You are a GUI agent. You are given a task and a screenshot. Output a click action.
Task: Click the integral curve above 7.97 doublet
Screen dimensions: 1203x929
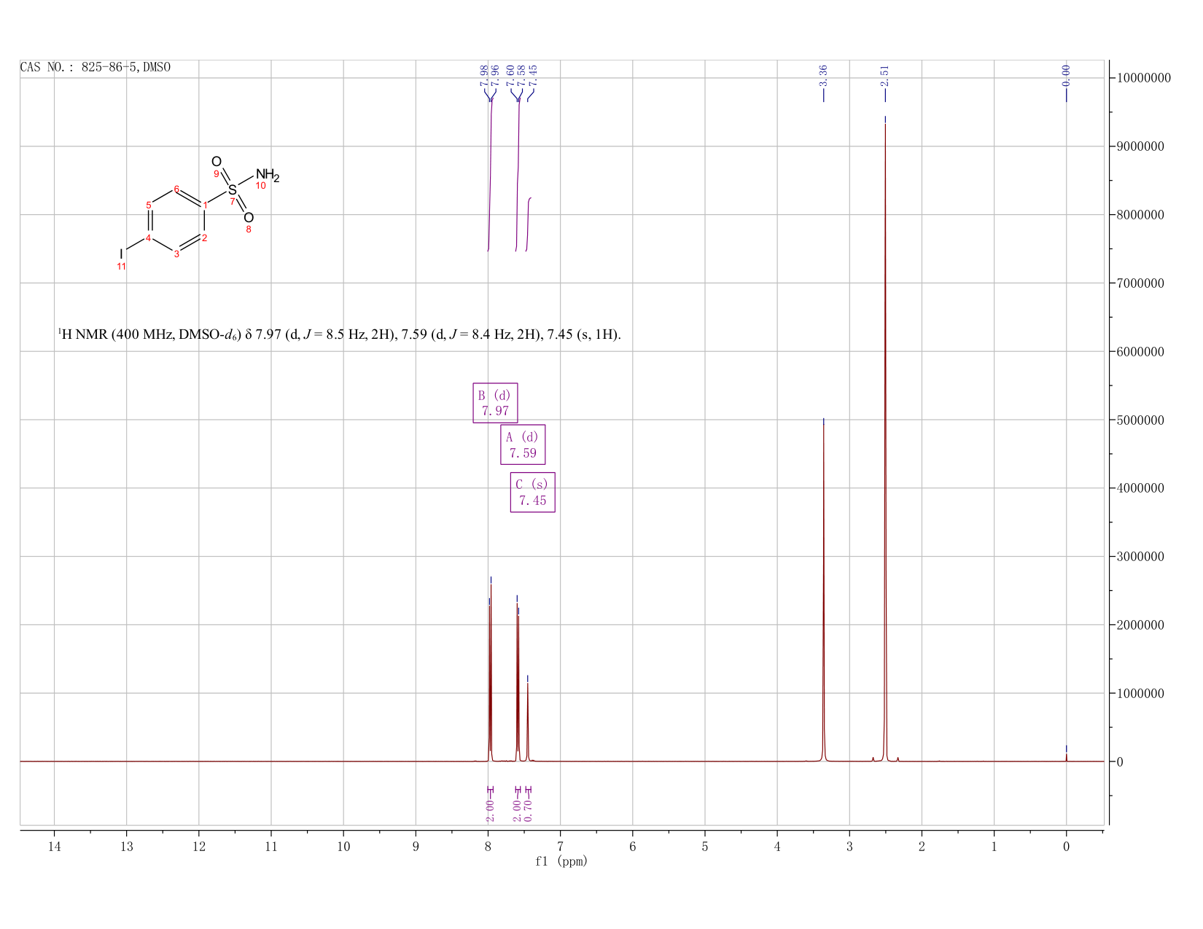(x=491, y=175)
